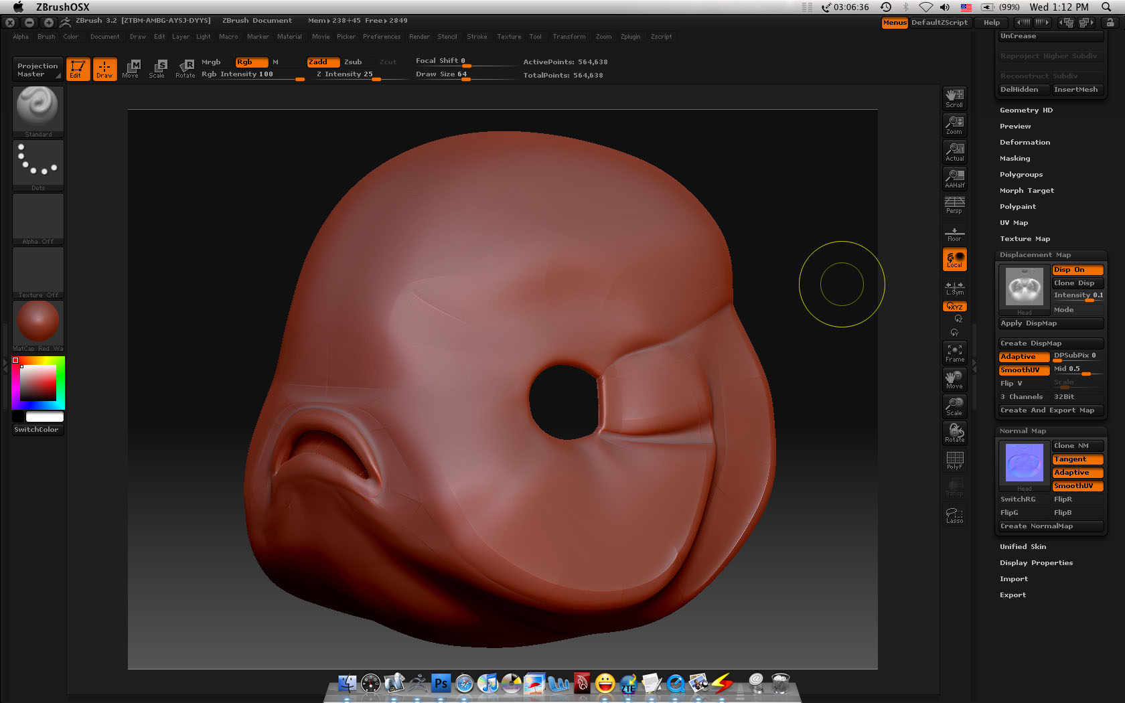Toggle Tangent normal map option
Image resolution: width=1125 pixels, height=703 pixels.
(x=1077, y=459)
